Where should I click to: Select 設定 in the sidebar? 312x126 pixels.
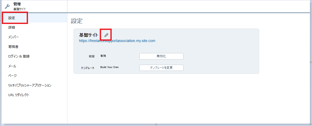(x=12, y=18)
